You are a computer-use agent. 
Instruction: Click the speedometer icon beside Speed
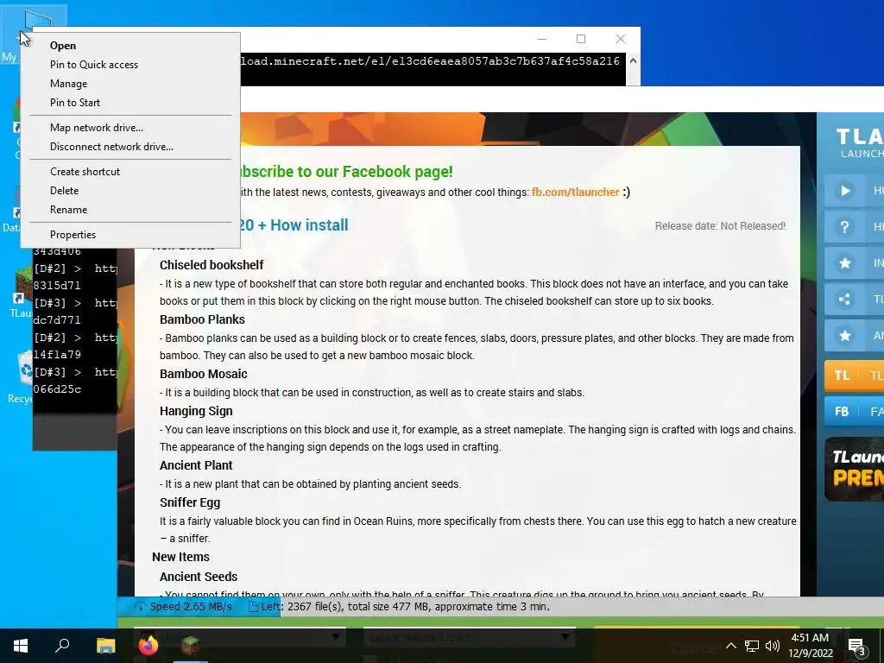coord(140,607)
